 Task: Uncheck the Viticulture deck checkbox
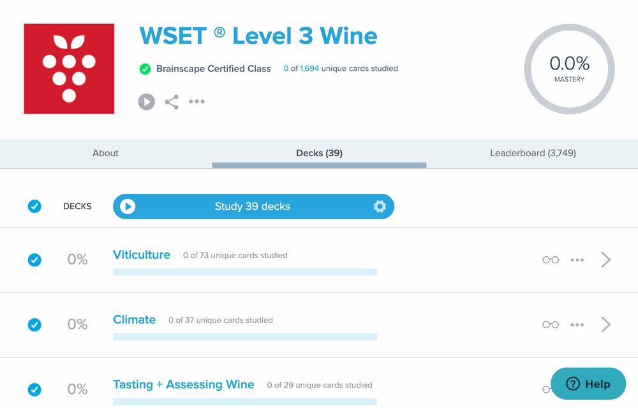click(x=34, y=260)
